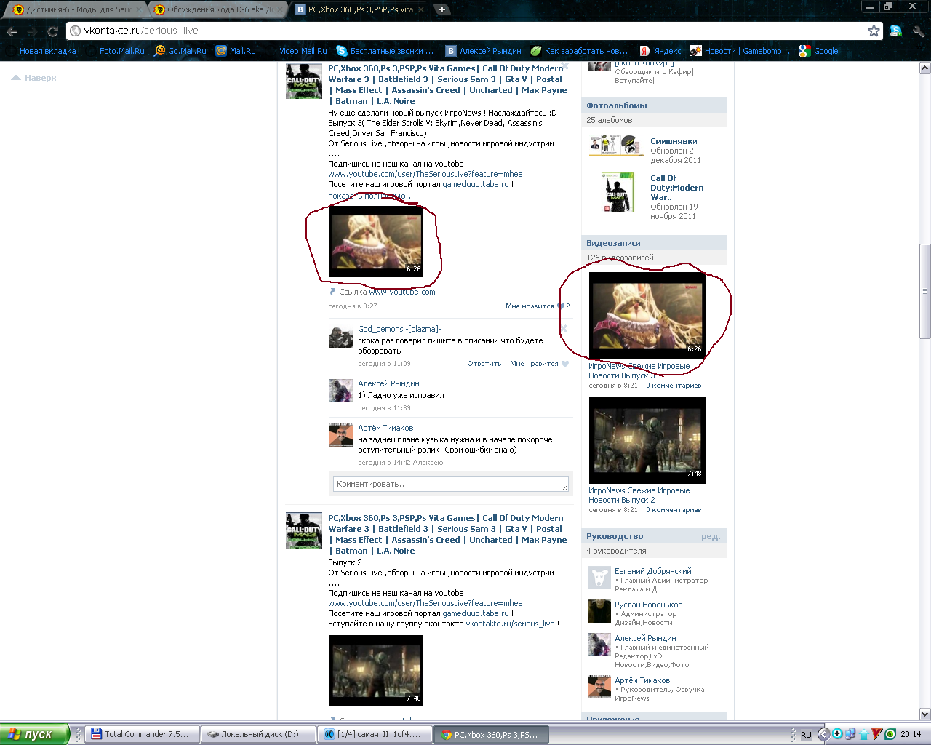Like God_demons comment with Мне нравится
931x745 pixels.
[534, 364]
